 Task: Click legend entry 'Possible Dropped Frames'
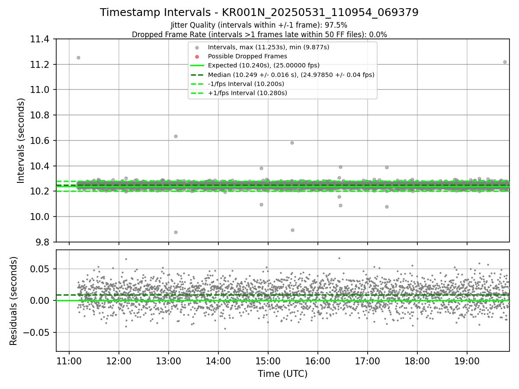click(x=247, y=56)
